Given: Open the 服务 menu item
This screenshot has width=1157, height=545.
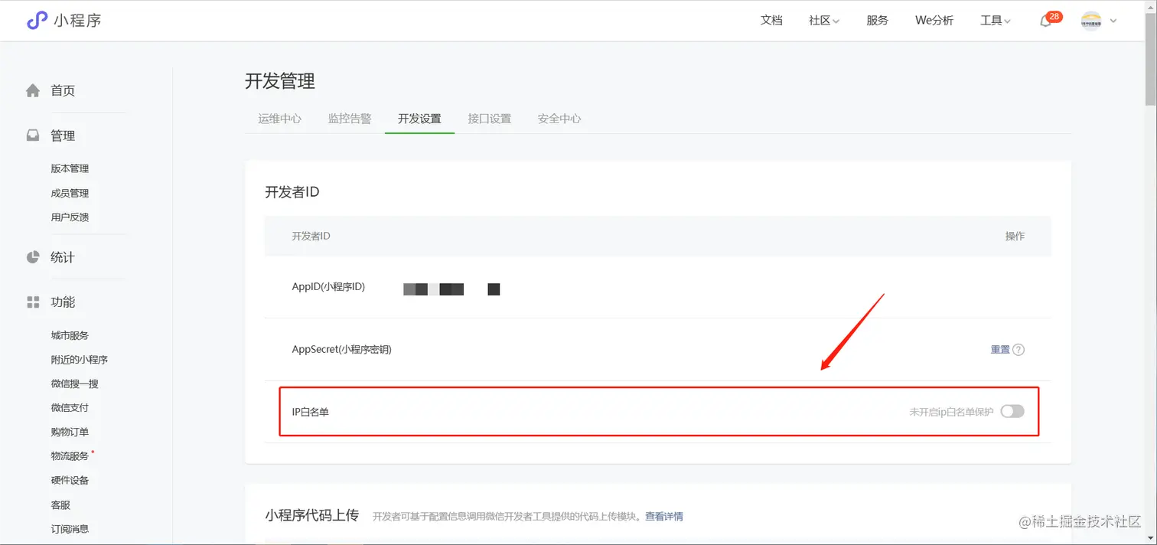Looking at the screenshot, I should [x=877, y=21].
